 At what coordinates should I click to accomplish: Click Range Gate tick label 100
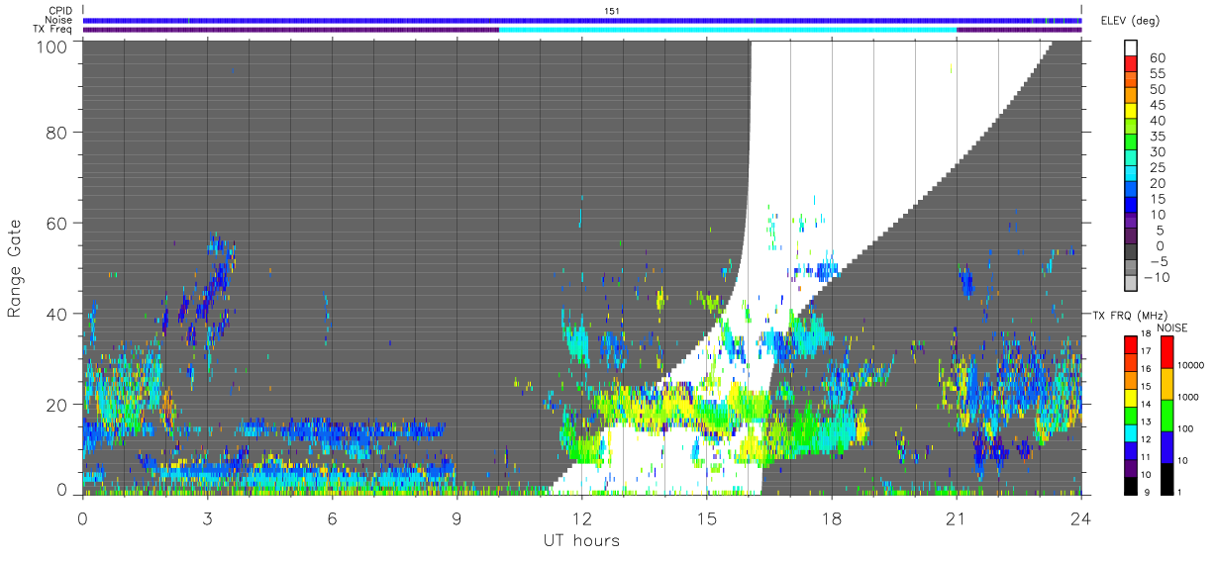click(x=51, y=45)
